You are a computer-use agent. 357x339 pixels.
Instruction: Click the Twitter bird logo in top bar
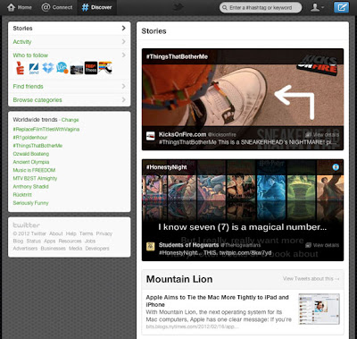tap(178, 7)
